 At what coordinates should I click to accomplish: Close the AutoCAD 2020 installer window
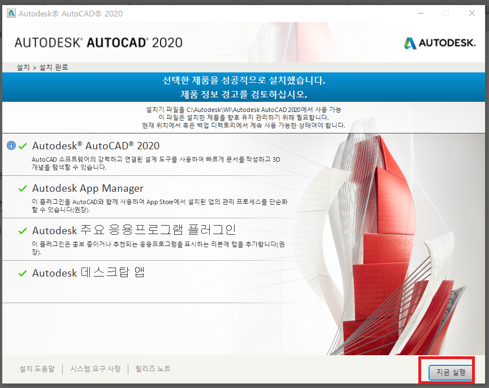(x=472, y=13)
